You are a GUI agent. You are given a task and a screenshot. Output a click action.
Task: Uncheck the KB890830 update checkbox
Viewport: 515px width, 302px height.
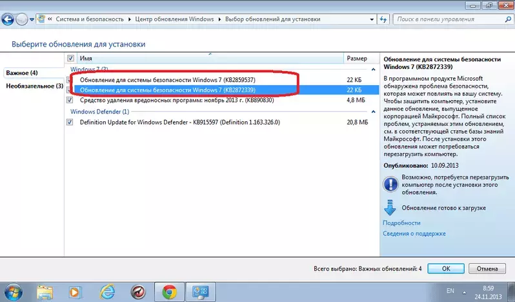click(70, 100)
